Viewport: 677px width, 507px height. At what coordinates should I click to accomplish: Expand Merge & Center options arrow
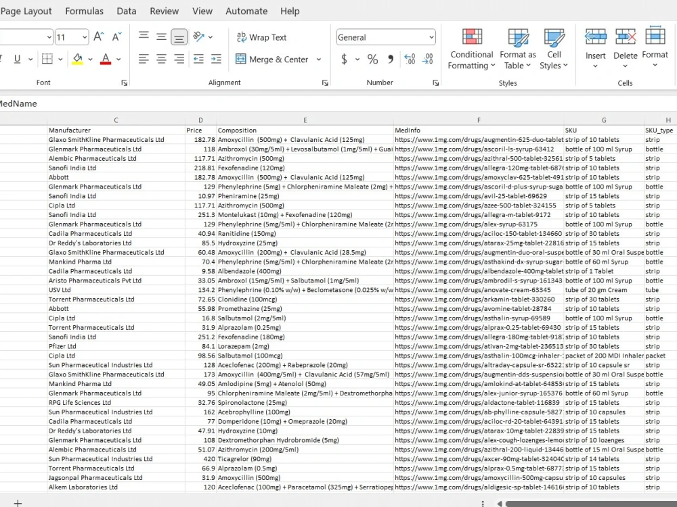pyautogui.click(x=319, y=59)
